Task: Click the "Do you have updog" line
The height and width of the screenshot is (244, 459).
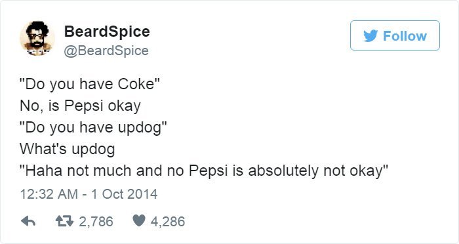Action: point(93,128)
